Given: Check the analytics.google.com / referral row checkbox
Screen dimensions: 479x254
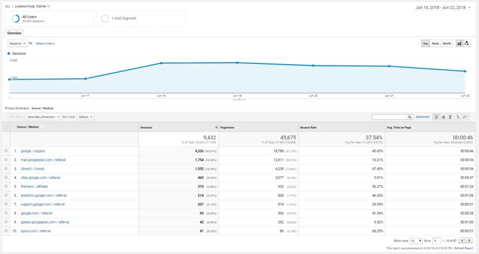Looking at the screenshot, I should [x=6, y=195].
